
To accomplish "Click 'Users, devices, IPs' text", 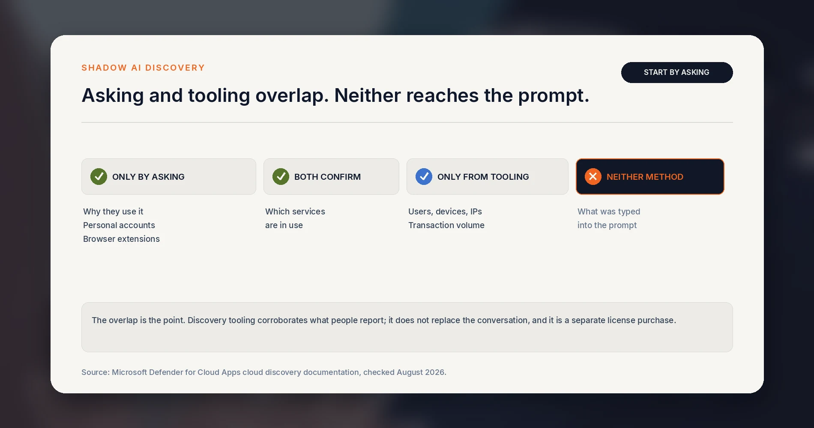I will (x=445, y=211).
